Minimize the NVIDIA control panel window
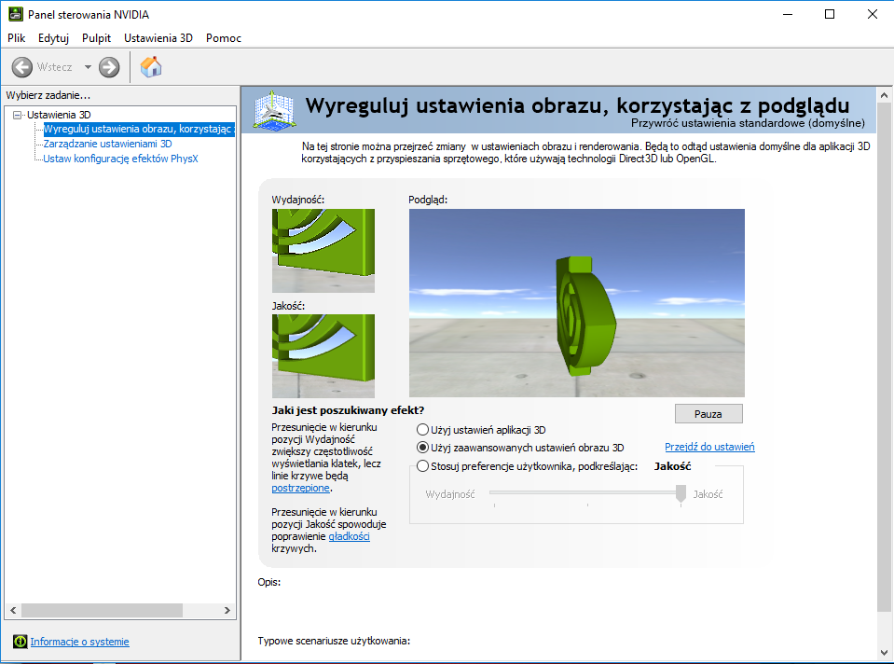 coord(788,14)
